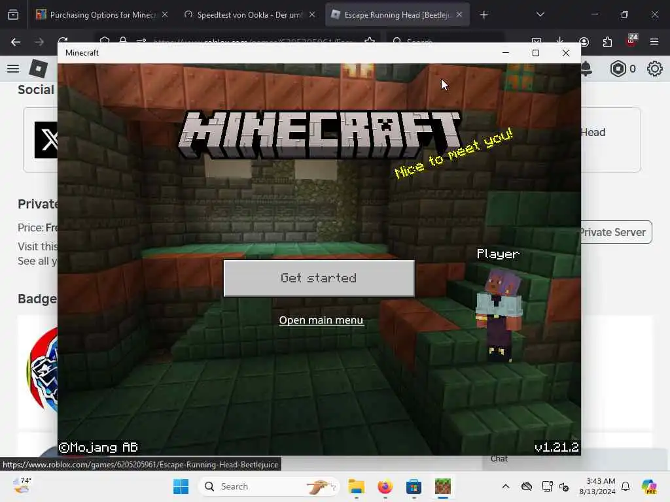670x502 pixels.
Task: Open Windows Start menu
Action: [x=181, y=486]
